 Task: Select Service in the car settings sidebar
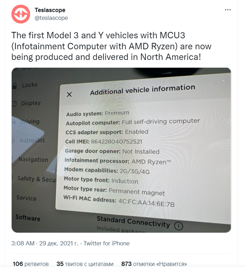pyautogui.click(x=27, y=198)
